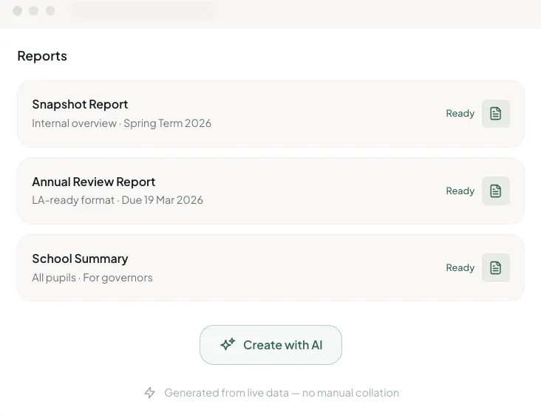
Task: Open the Annual Review Report title
Action: tap(94, 182)
